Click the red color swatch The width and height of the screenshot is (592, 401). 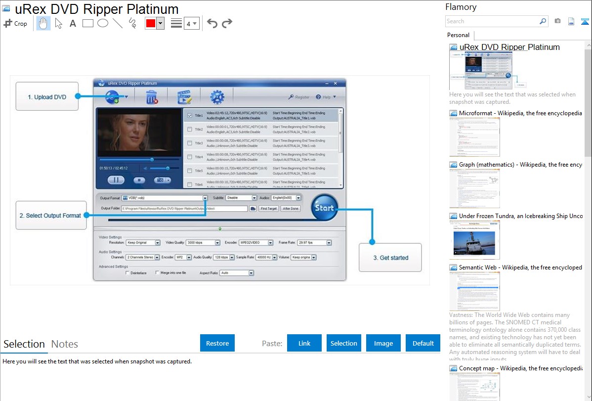point(150,23)
